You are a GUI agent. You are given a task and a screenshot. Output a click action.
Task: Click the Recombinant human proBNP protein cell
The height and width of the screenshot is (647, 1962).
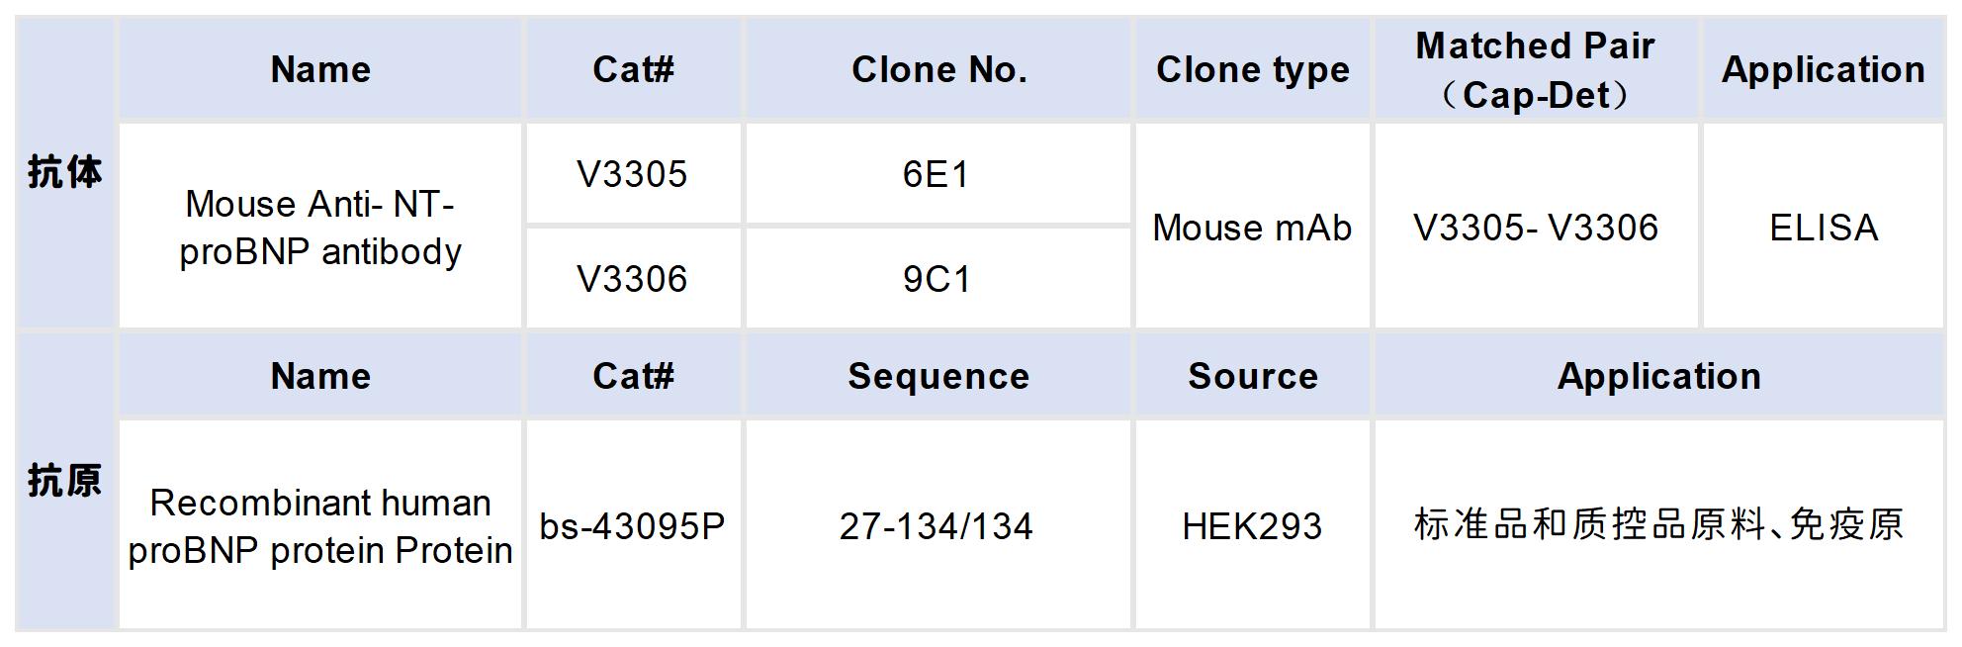[320, 525]
